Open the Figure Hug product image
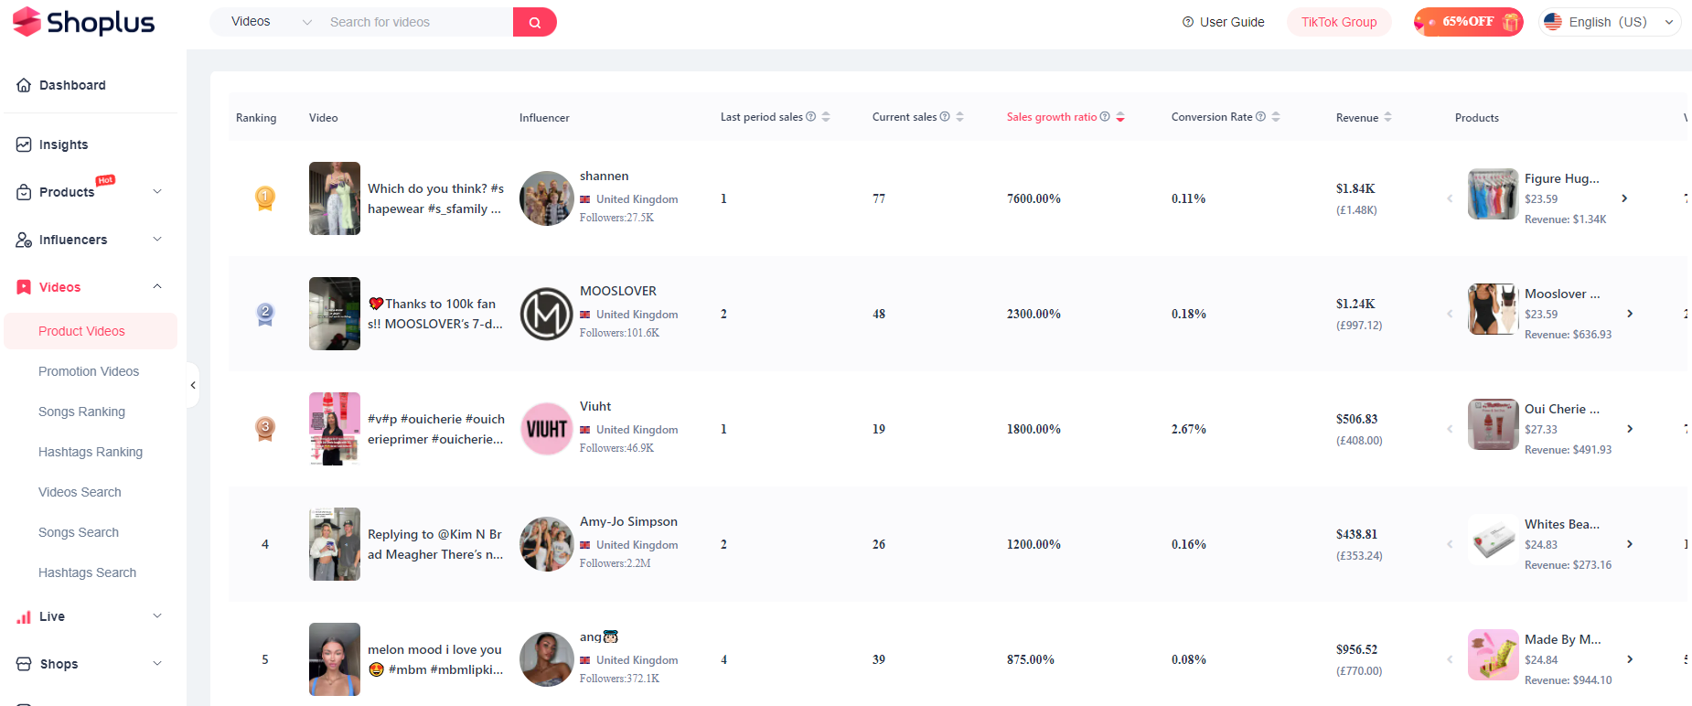 pos(1494,194)
